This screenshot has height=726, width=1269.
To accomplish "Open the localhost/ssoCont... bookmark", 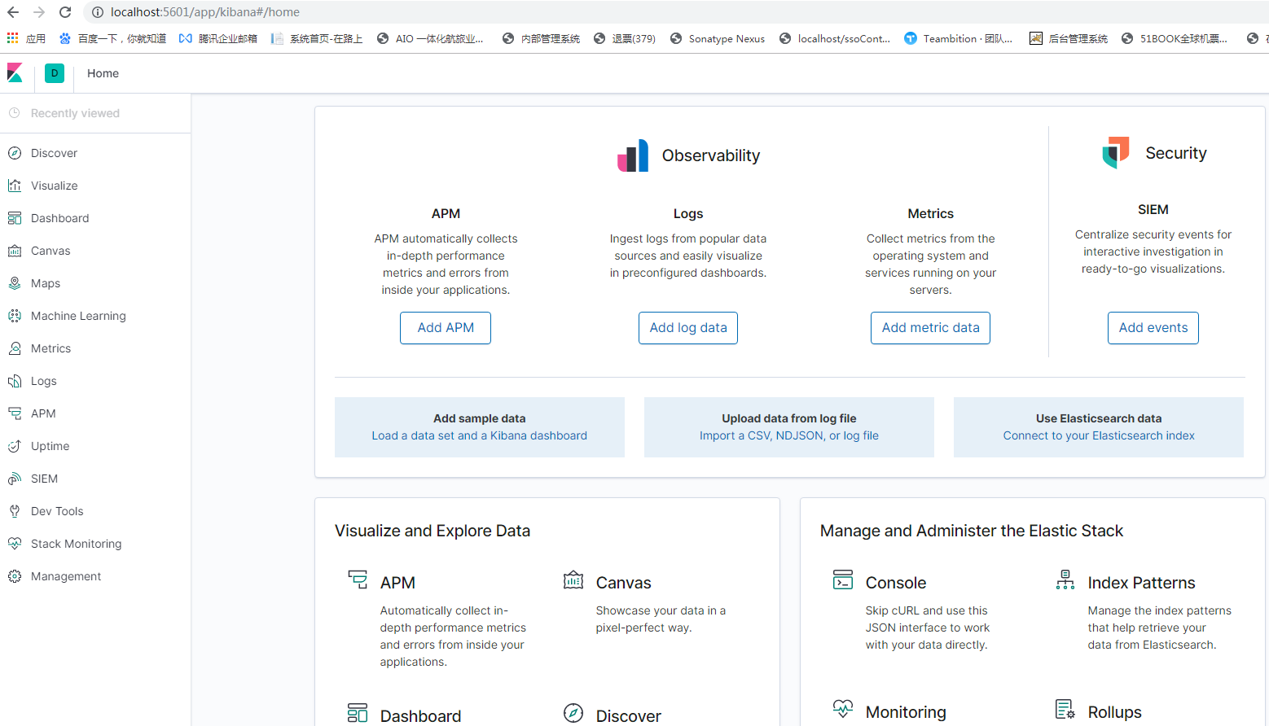I will coord(835,38).
